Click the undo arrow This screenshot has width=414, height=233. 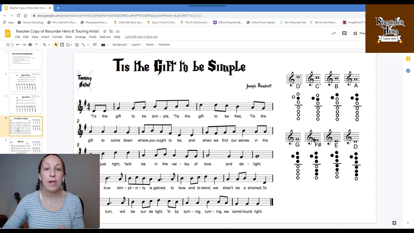point(18,45)
